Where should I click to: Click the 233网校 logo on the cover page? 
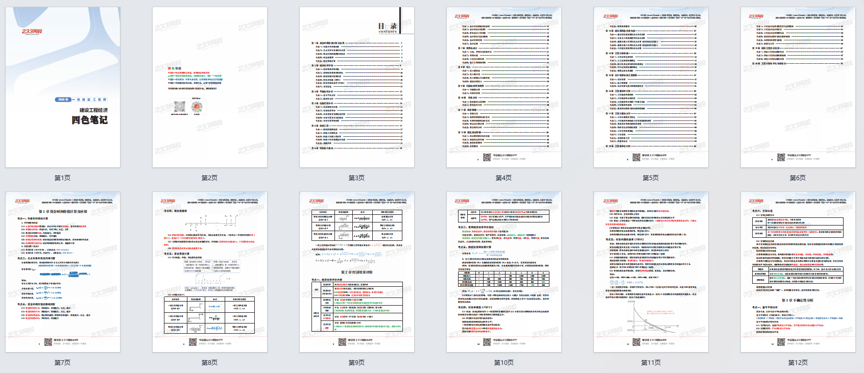[32, 32]
